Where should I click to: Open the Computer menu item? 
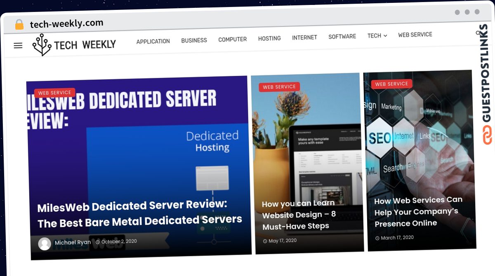[x=233, y=40]
